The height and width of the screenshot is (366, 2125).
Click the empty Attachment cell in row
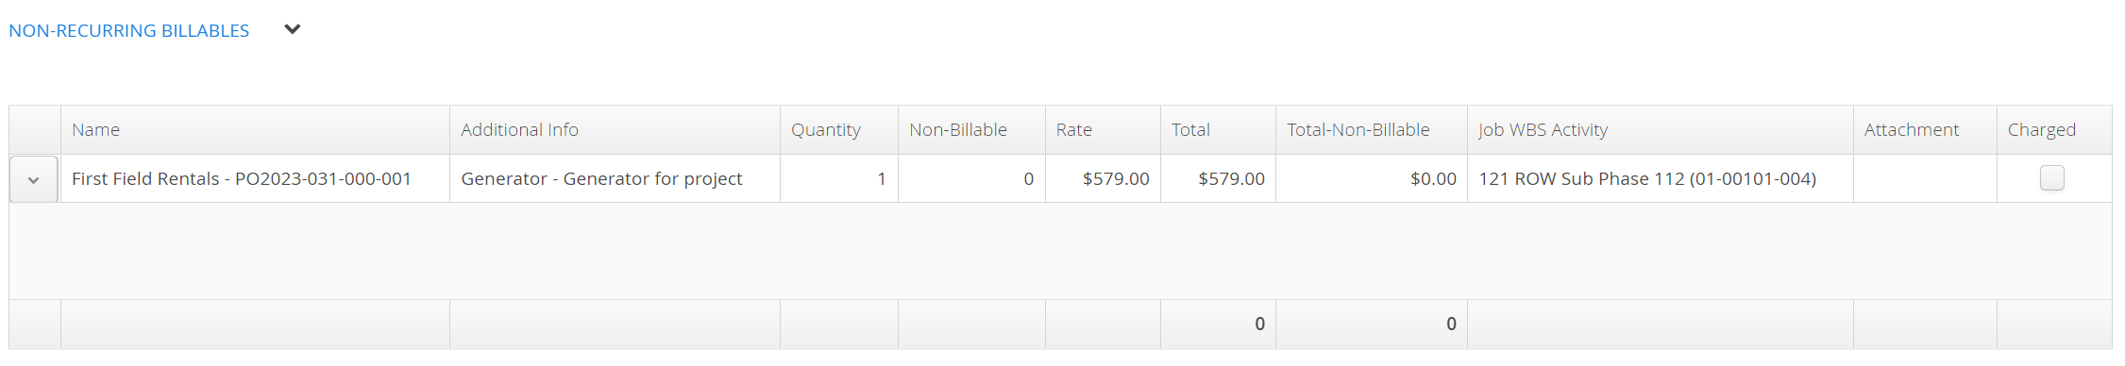click(x=1925, y=179)
